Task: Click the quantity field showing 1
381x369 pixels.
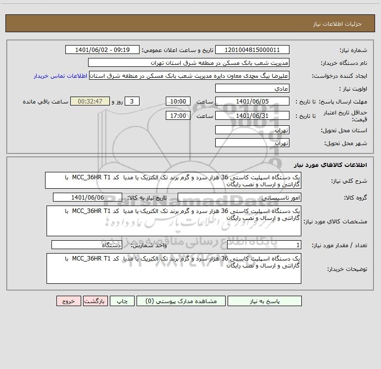Action: [x=264, y=245]
